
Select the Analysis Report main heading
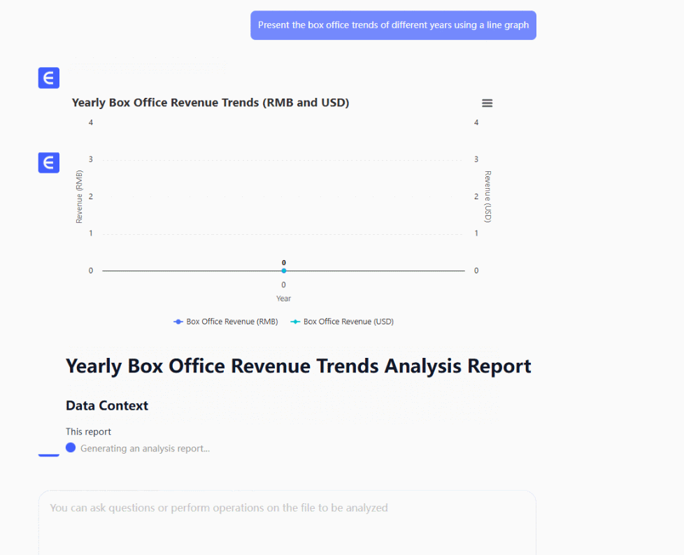coord(298,366)
